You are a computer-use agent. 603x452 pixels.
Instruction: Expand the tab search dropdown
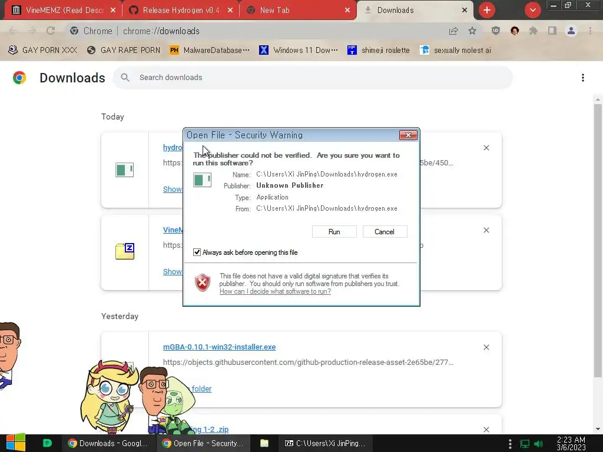[532, 10]
